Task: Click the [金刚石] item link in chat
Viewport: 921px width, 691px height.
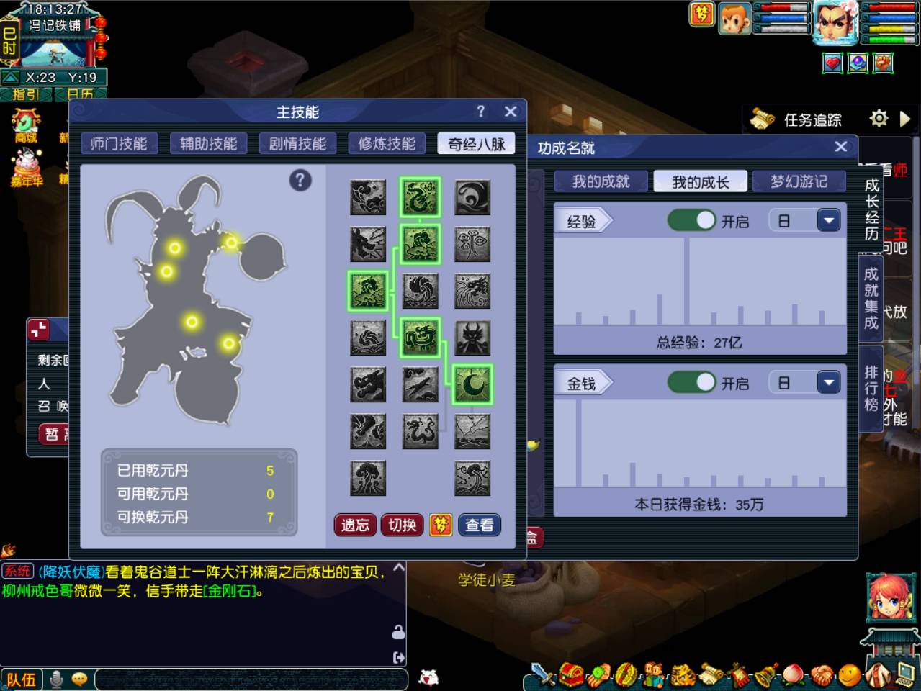Action: (x=231, y=591)
